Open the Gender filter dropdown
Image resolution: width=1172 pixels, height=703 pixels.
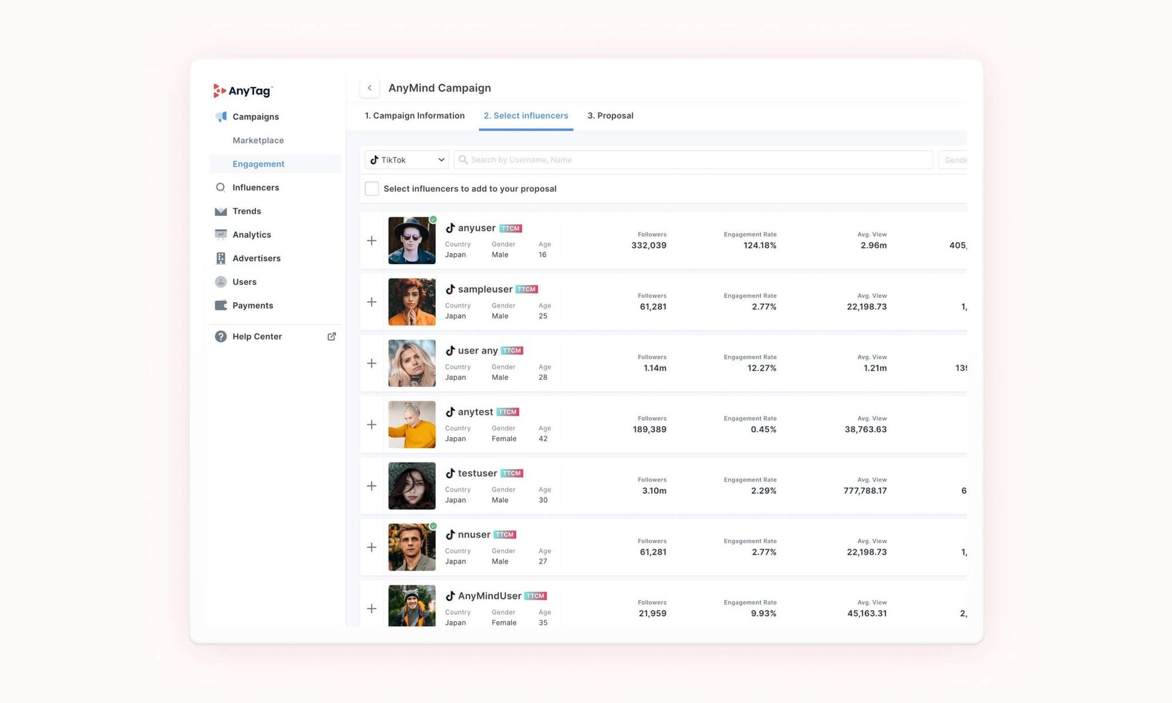(x=953, y=160)
